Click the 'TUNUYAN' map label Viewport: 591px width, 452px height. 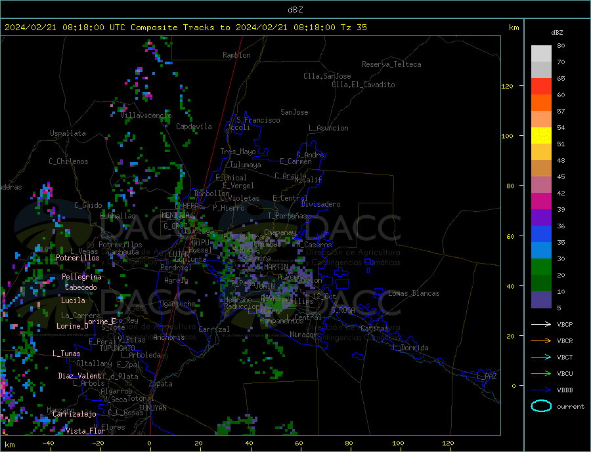[152, 408]
